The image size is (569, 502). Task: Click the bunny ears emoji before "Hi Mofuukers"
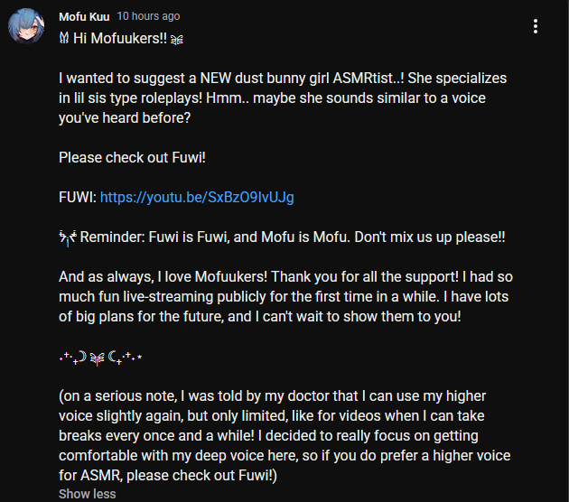tap(64, 38)
